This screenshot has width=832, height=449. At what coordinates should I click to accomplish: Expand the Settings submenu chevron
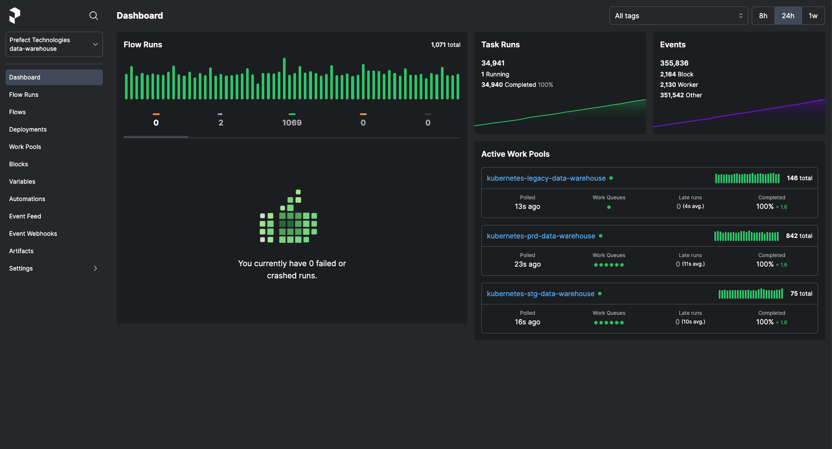pos(95,268)
